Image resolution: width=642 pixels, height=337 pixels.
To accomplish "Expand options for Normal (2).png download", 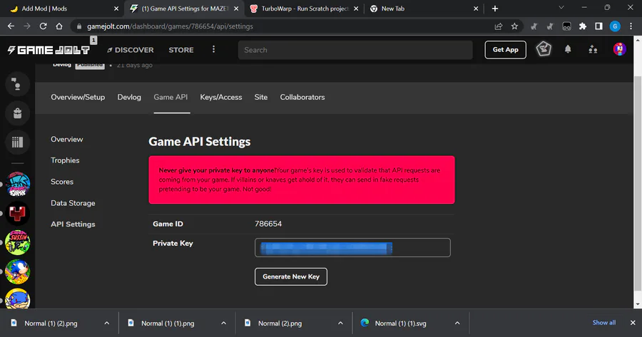I will tap(340, 323).
